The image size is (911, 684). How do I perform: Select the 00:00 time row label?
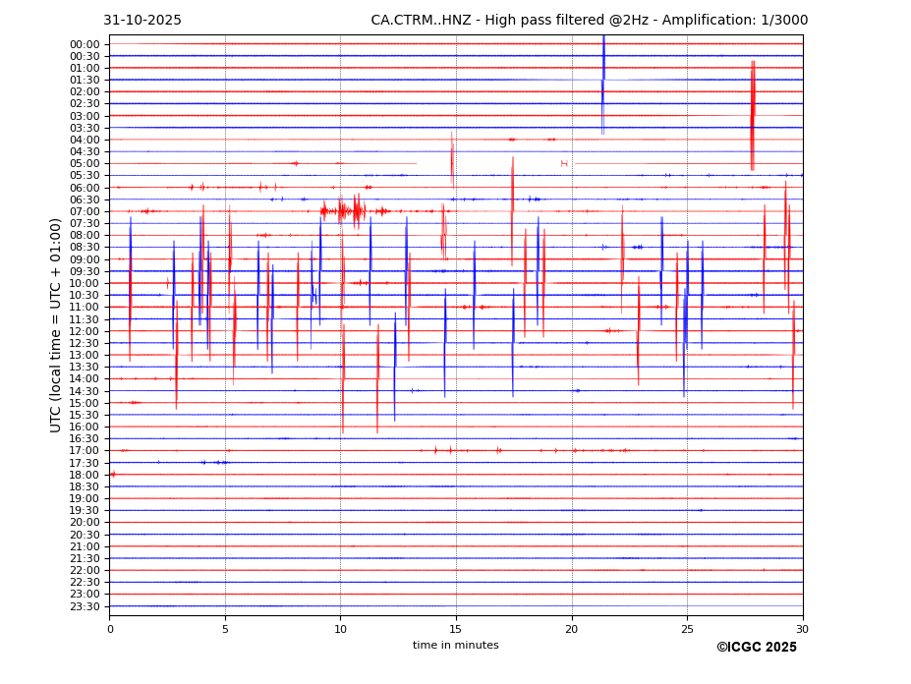coord(85,44)
